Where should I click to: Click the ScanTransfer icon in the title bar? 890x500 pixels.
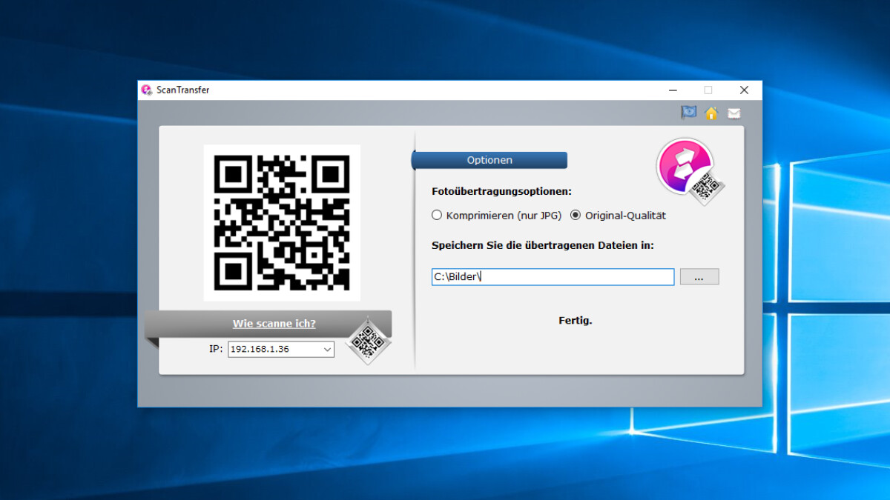pos(148,90)
